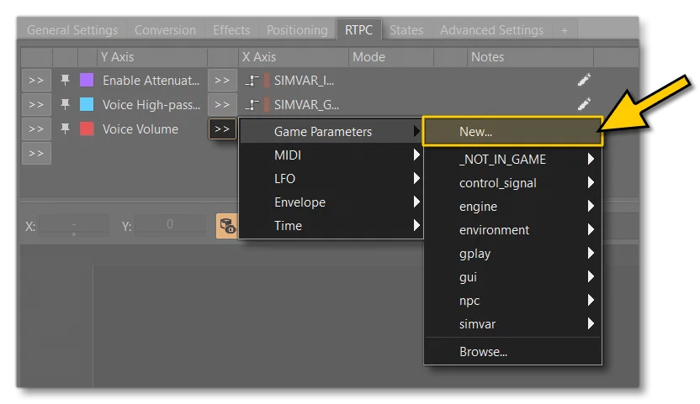Screen dimensions: 700x404
Task: Click the Notes column header
Action: pos(530,57)
